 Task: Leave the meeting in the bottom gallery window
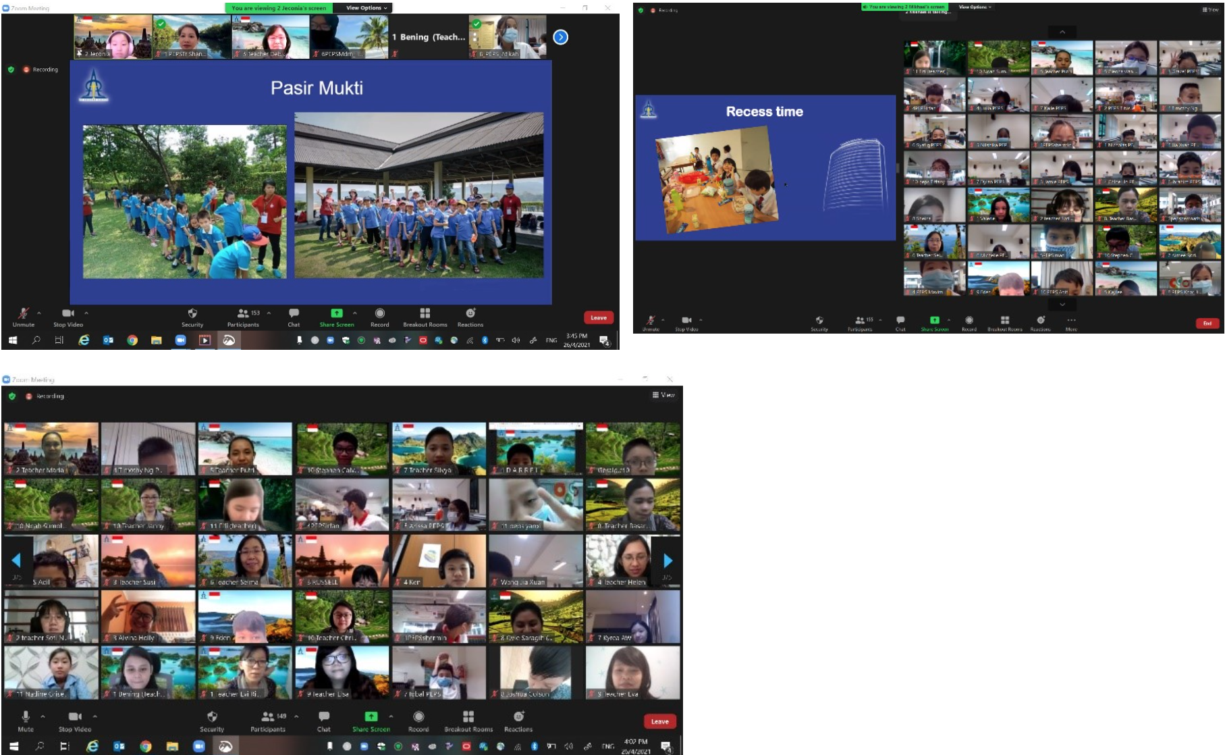click(x=659, y=721)
